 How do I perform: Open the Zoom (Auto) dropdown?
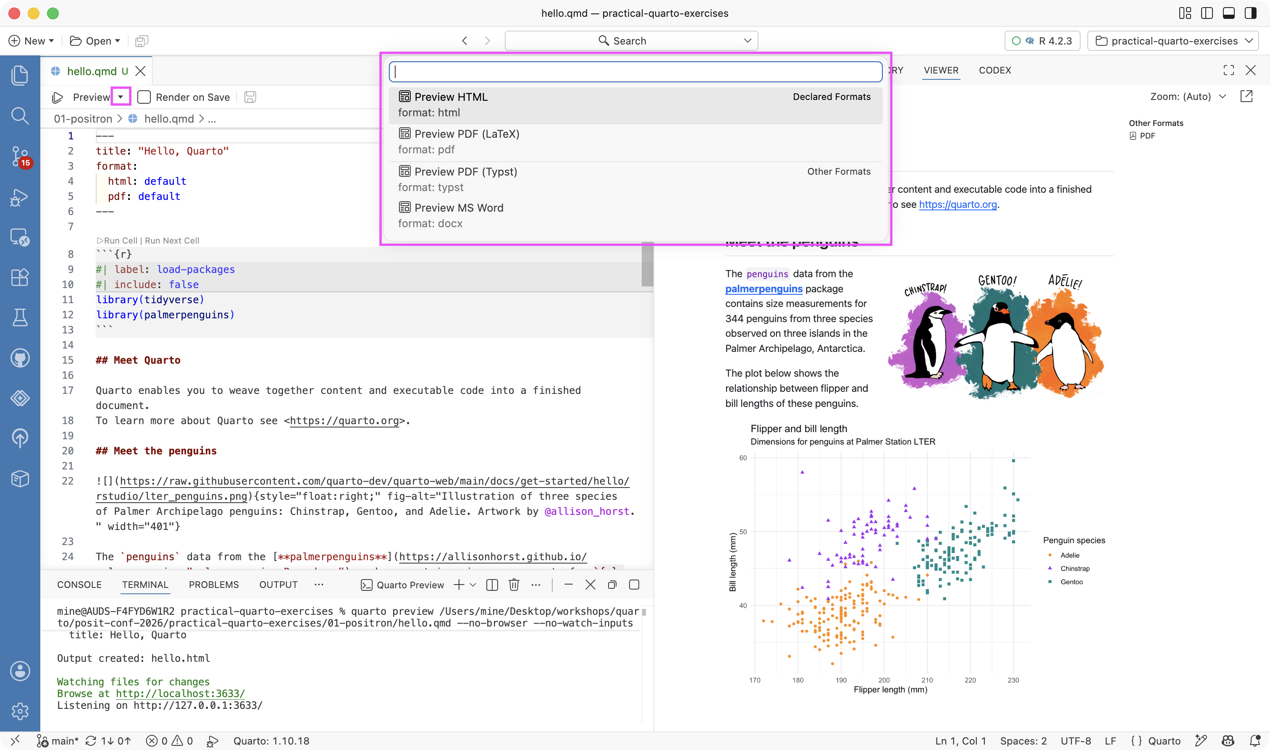1188,97
